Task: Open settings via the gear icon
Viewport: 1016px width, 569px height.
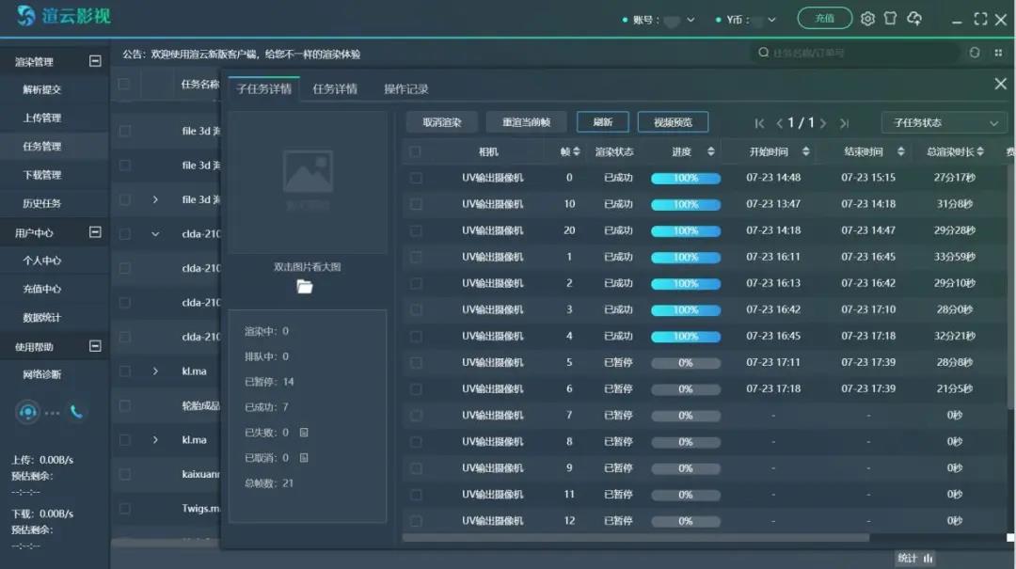Action: [x=867, y=19]
